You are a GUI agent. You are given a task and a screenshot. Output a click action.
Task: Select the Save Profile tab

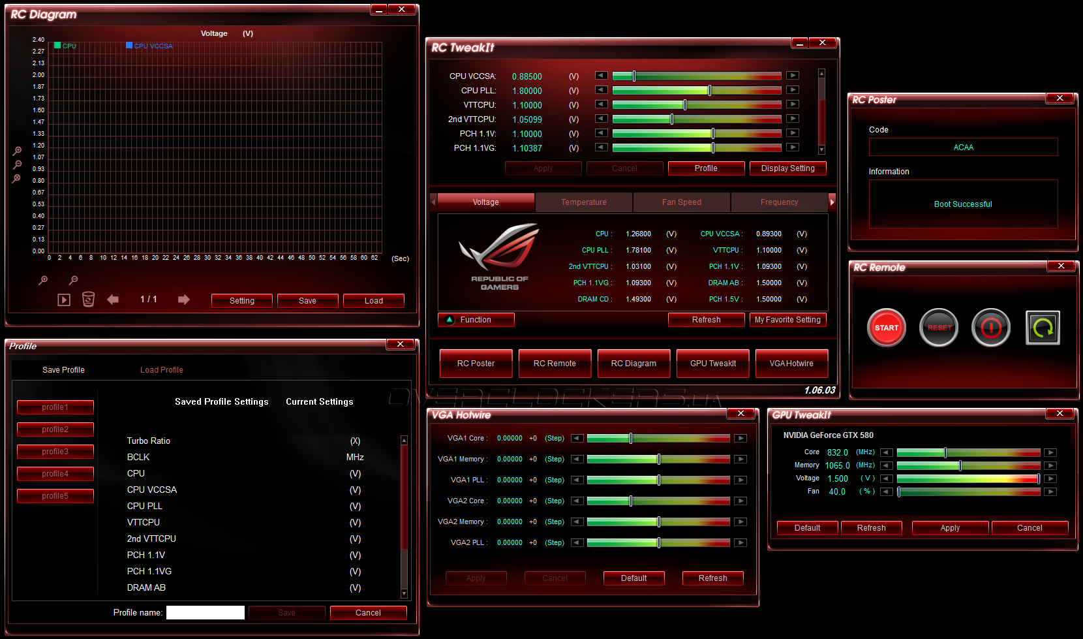(x=63, y=370)
